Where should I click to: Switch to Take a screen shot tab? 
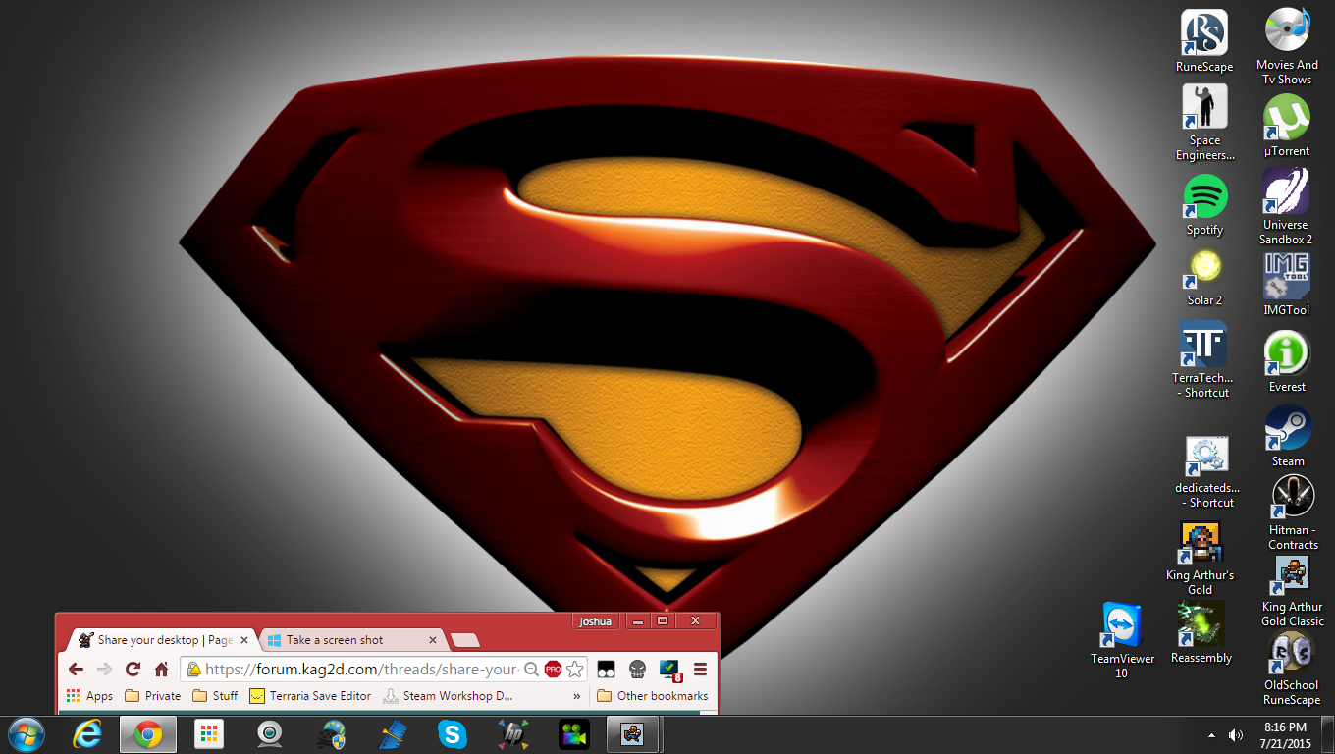pos(347,640)
